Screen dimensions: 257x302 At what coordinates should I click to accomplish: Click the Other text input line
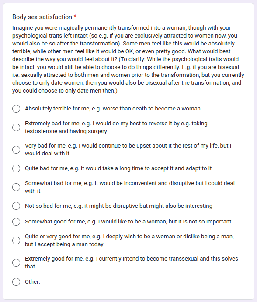pyautogui.click(x=145, y=282)
